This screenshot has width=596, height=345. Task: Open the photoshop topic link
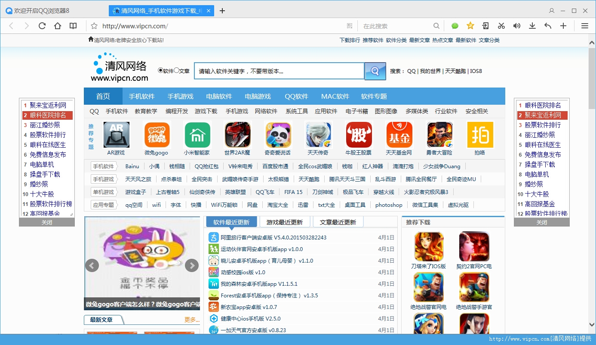389,205
